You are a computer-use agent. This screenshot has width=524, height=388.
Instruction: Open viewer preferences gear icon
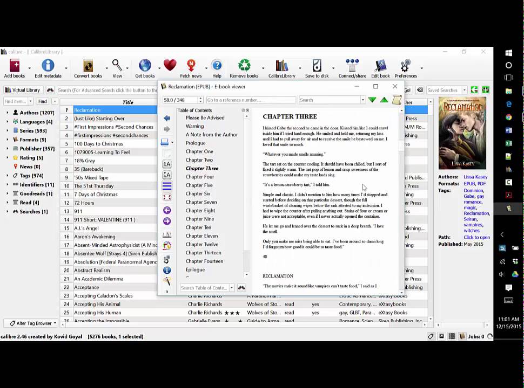(x=167, y=259)
